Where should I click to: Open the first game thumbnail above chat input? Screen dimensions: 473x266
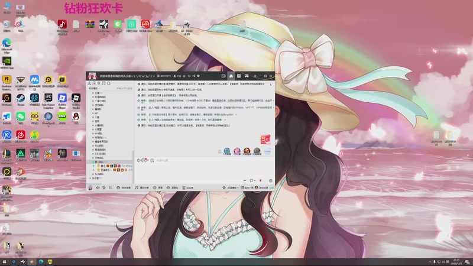coord(227,151)
